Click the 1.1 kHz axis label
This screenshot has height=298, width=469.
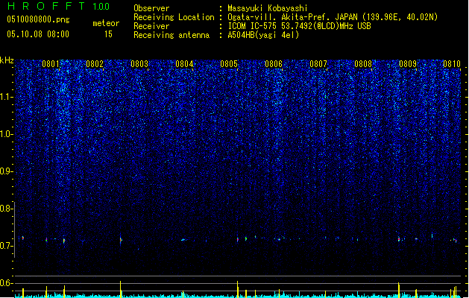point(7,97)
